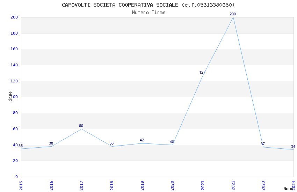
Task: Click the data label 200 at the peak
Action: (x=233, y=14)
